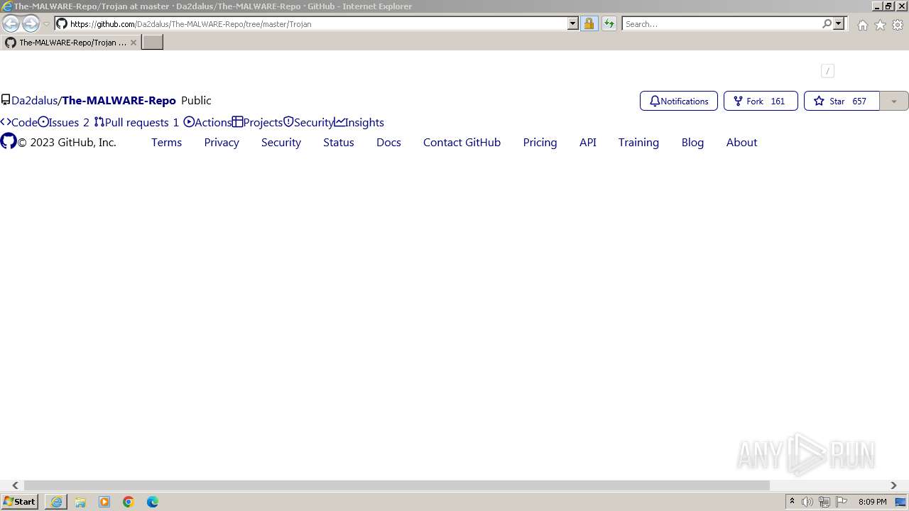Open the Privacy footer link

222,143
